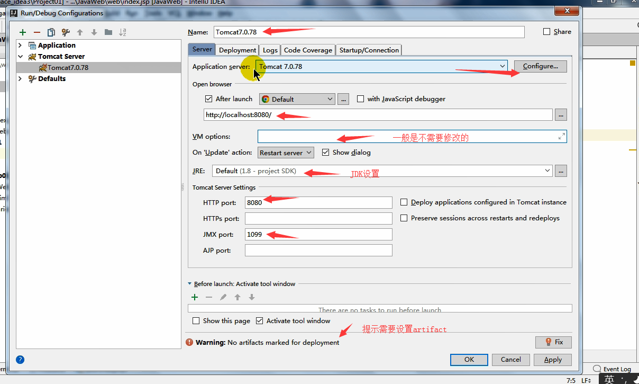Remove before launch task
Screen dimensions: 639x384
coord(209,297)
